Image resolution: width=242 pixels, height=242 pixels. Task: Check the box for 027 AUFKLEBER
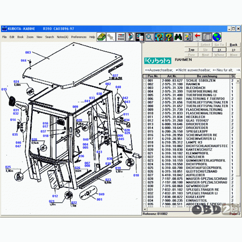pyautogui.click(x=145, y=175)
